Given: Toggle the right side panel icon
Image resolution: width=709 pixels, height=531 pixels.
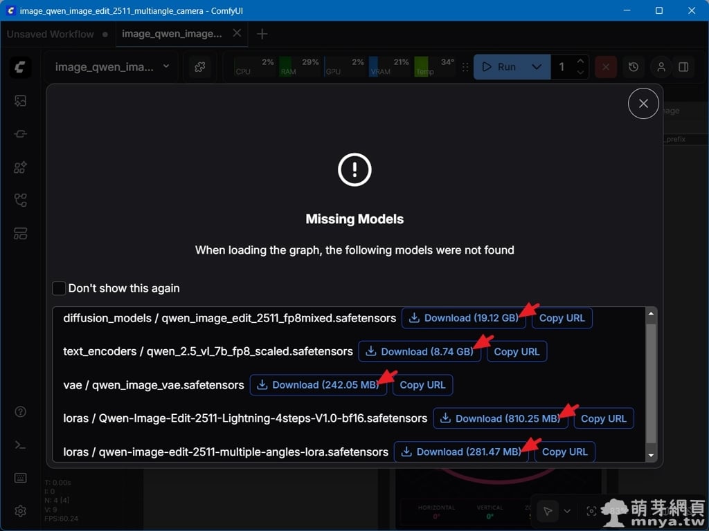Looking at the screenshot, I should pyautogui.click(x=683, y=67).
